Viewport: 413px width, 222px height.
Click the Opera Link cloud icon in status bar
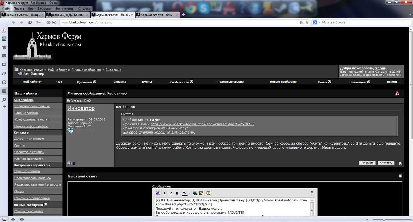click(x=14, y=219)
